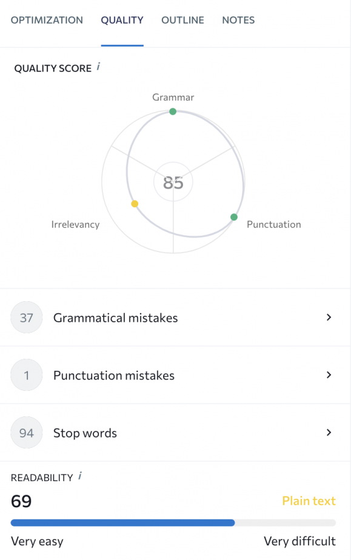Click the green Grammar dot on the chart
The height and width of the screenshot is (560, 351).
(173, 112)
